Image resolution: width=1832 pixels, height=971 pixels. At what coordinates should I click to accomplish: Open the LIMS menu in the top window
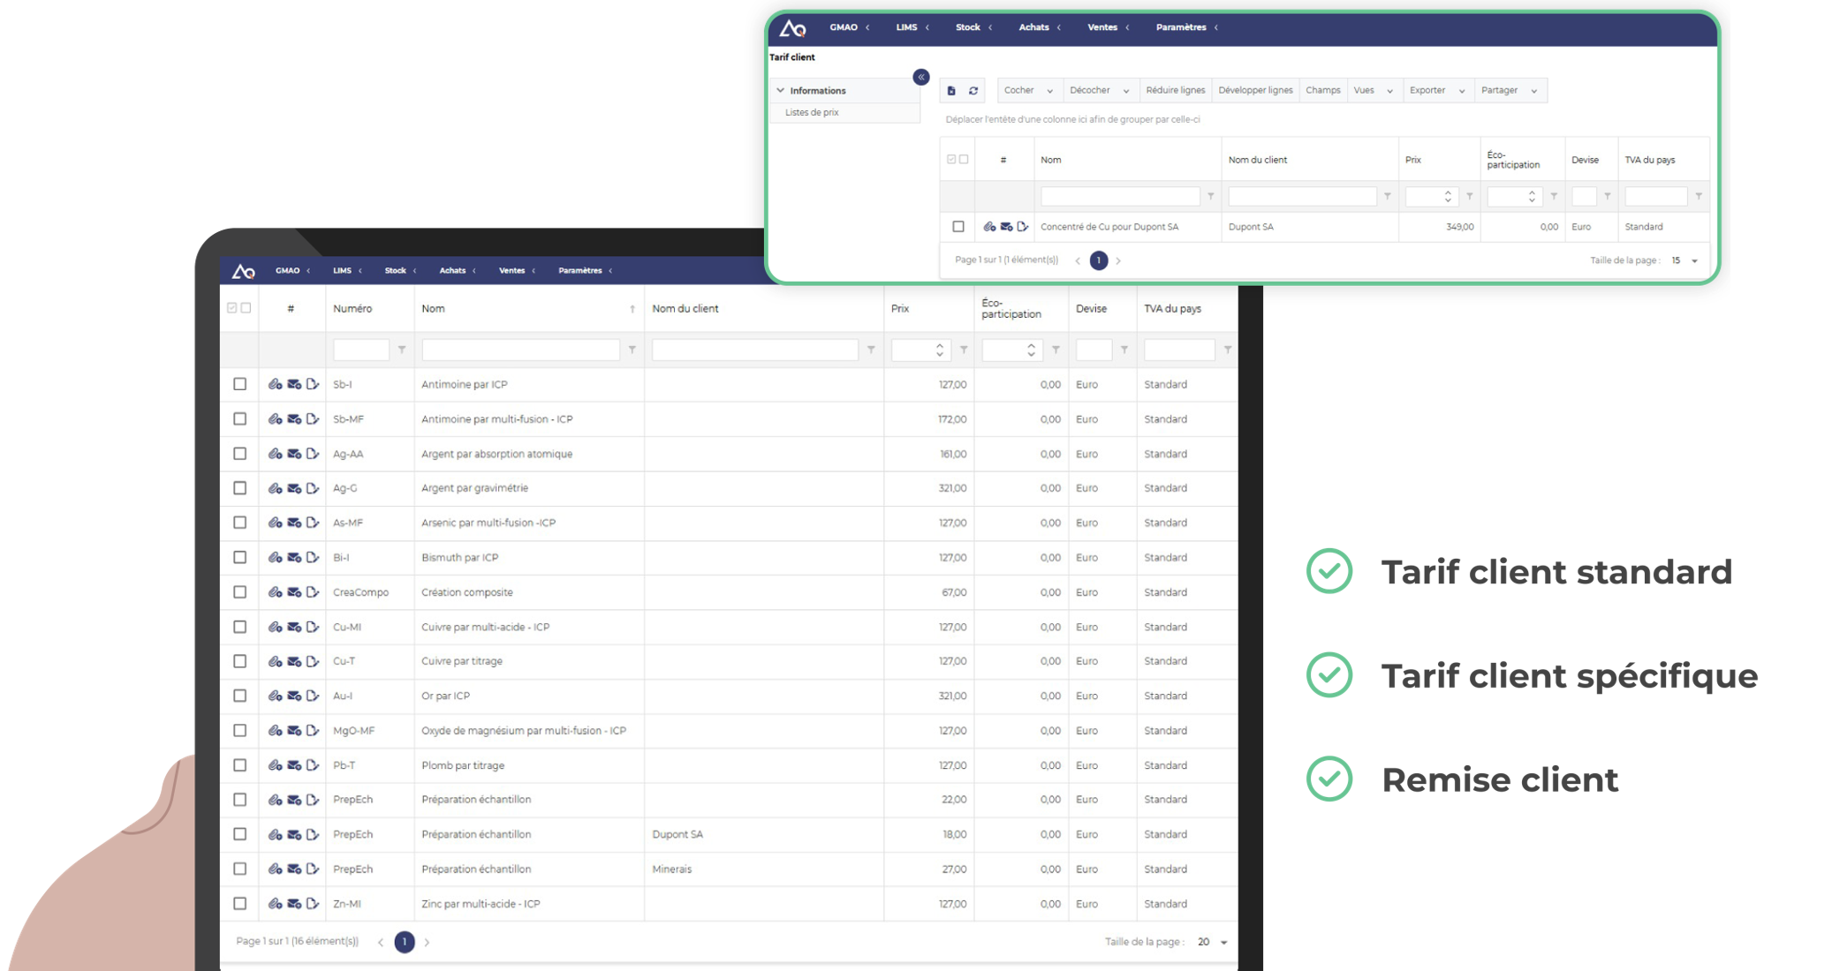(912, 27)
